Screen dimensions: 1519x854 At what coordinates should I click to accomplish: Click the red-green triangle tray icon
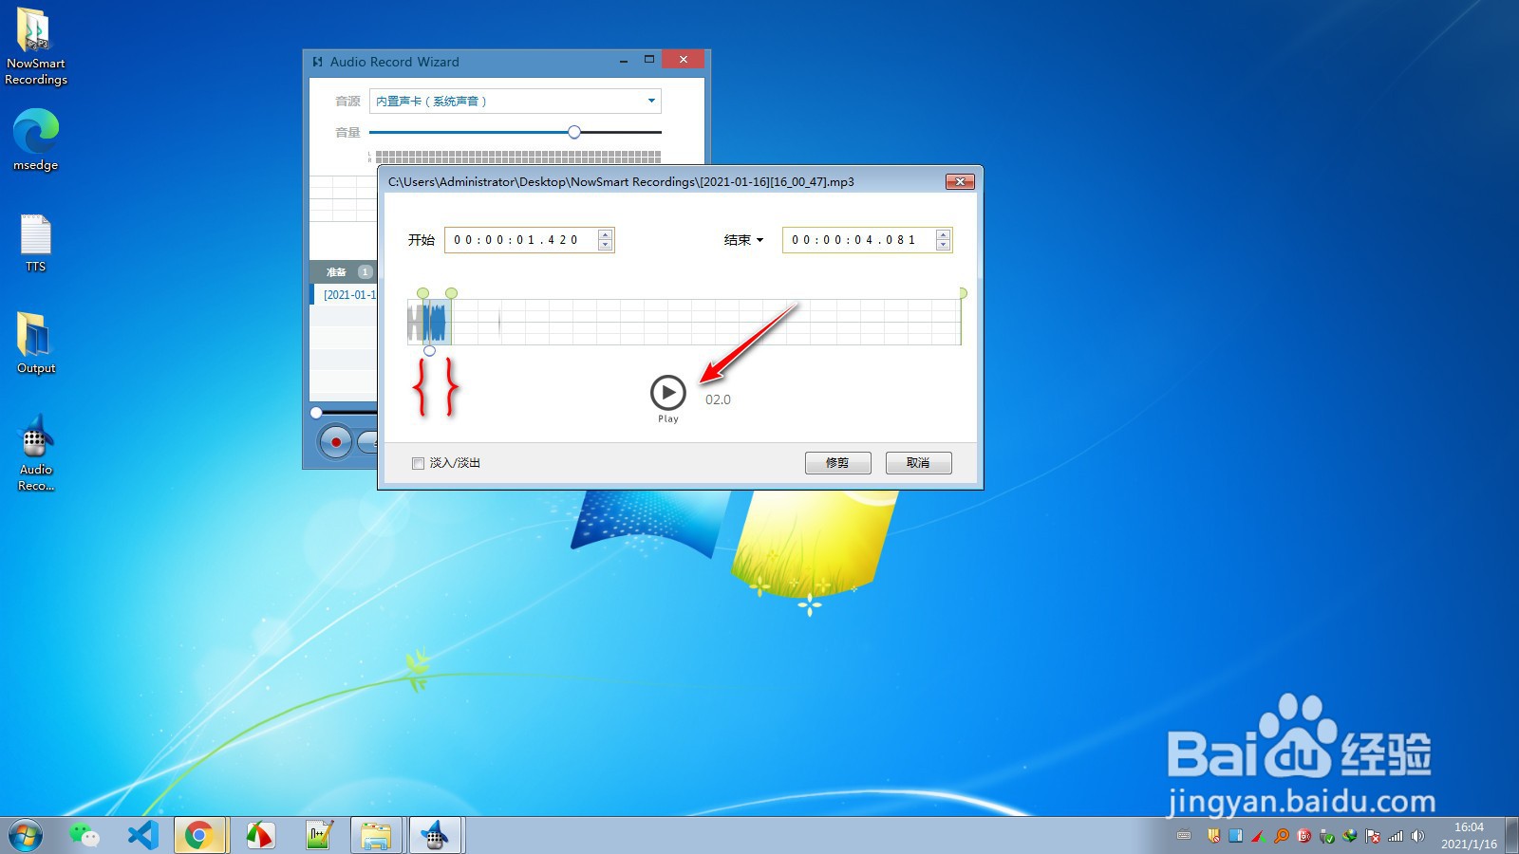point(1259,836)
